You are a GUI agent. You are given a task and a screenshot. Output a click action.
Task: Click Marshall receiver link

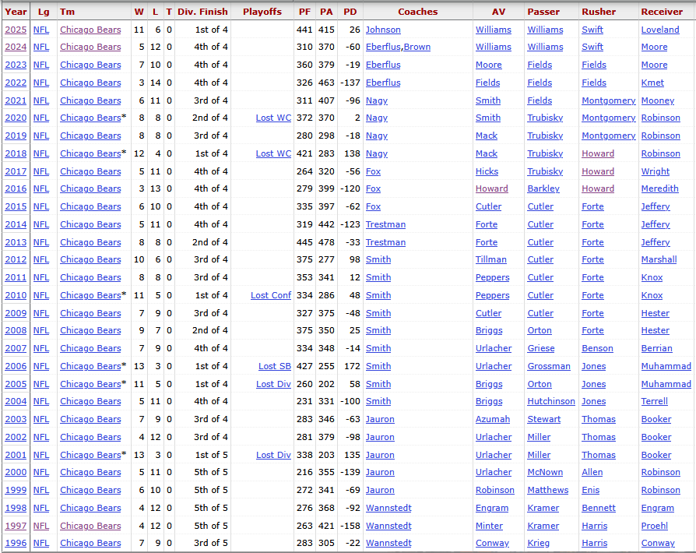point(659,259)
